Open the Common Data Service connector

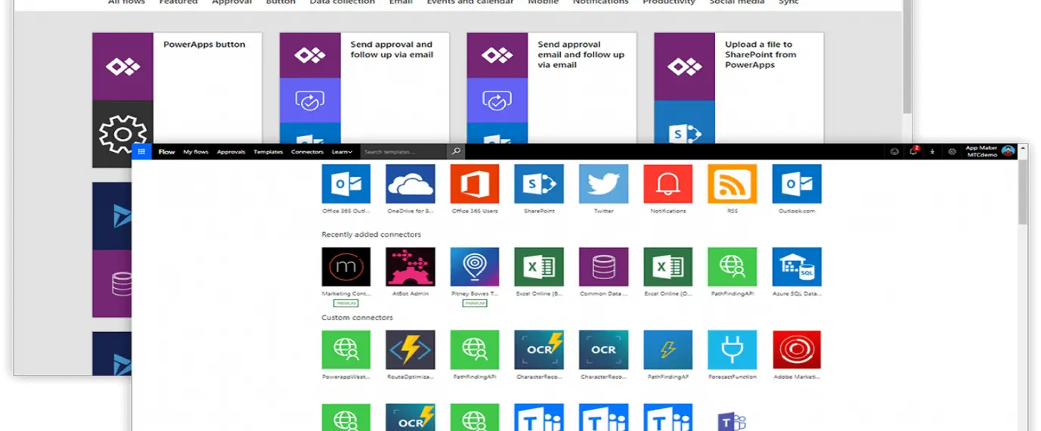[x=603, y=267]
